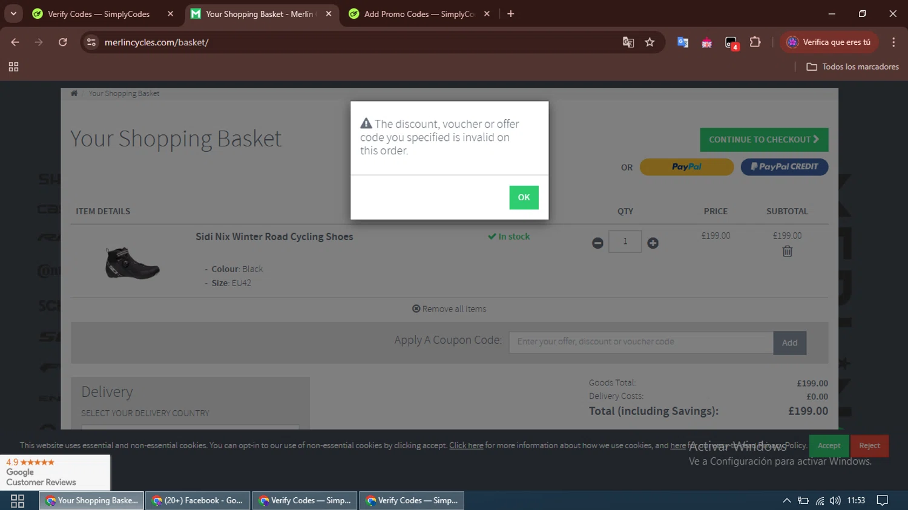Open 'Your Shopping Baske...' taskbar window

coord(91,501)
